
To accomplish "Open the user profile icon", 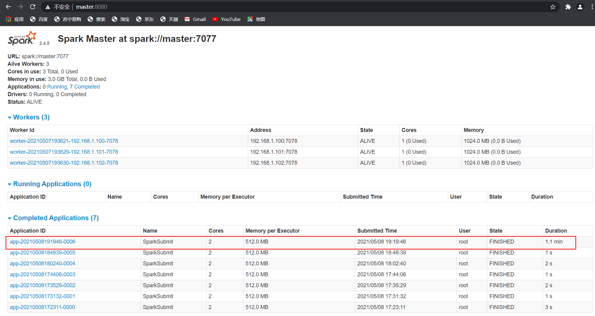I will (580, 7).
